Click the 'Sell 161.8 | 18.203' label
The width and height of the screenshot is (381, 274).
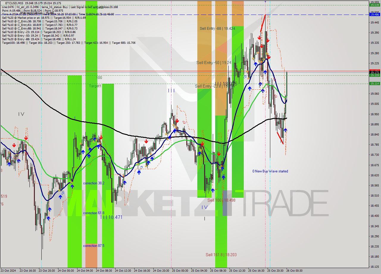[221, 255]
